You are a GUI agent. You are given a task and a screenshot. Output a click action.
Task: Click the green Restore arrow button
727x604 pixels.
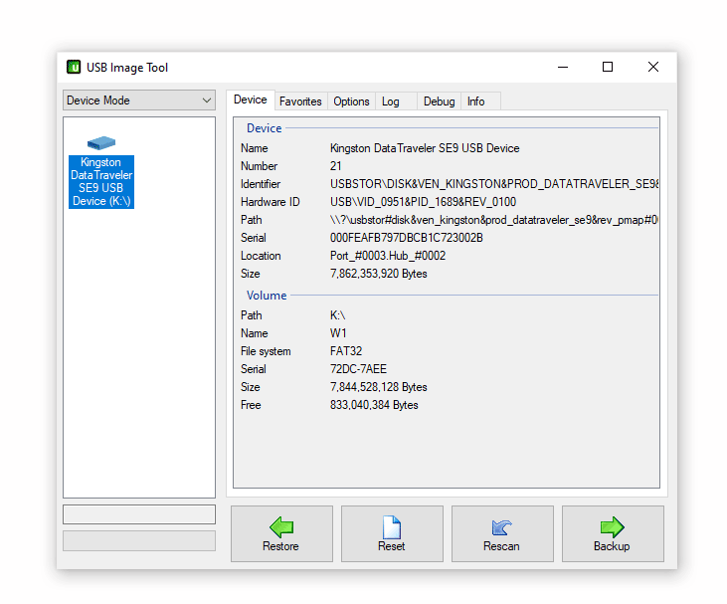click(281, 533)
